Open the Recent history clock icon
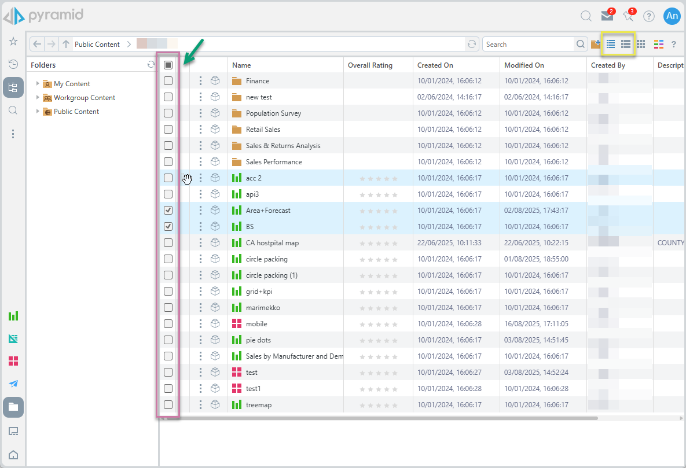686x468 pixels. [13, 64]
